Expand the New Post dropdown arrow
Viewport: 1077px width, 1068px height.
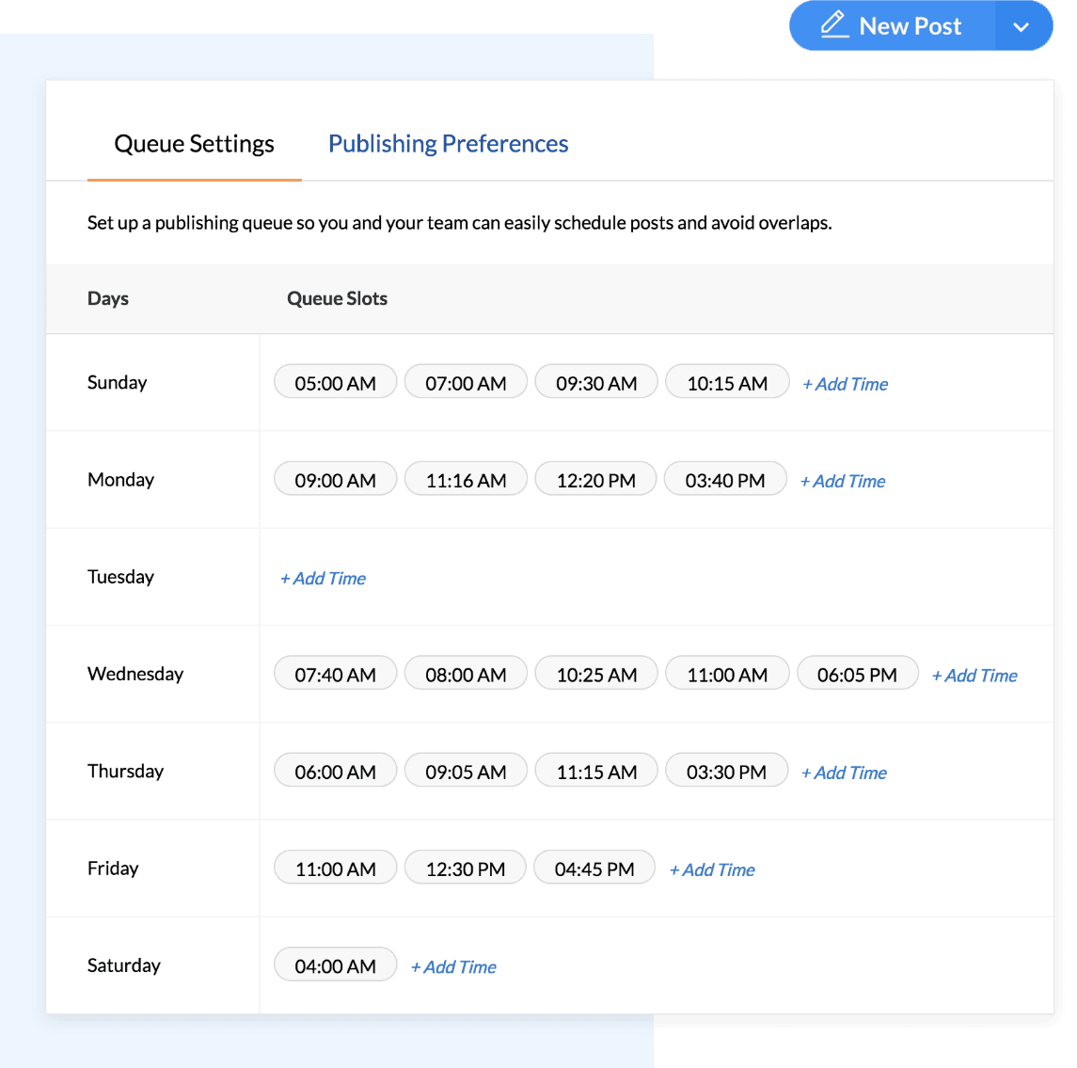[x=1022, y=26]
